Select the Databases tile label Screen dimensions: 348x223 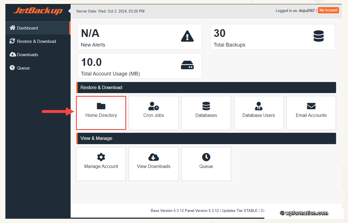pos(206,115)
